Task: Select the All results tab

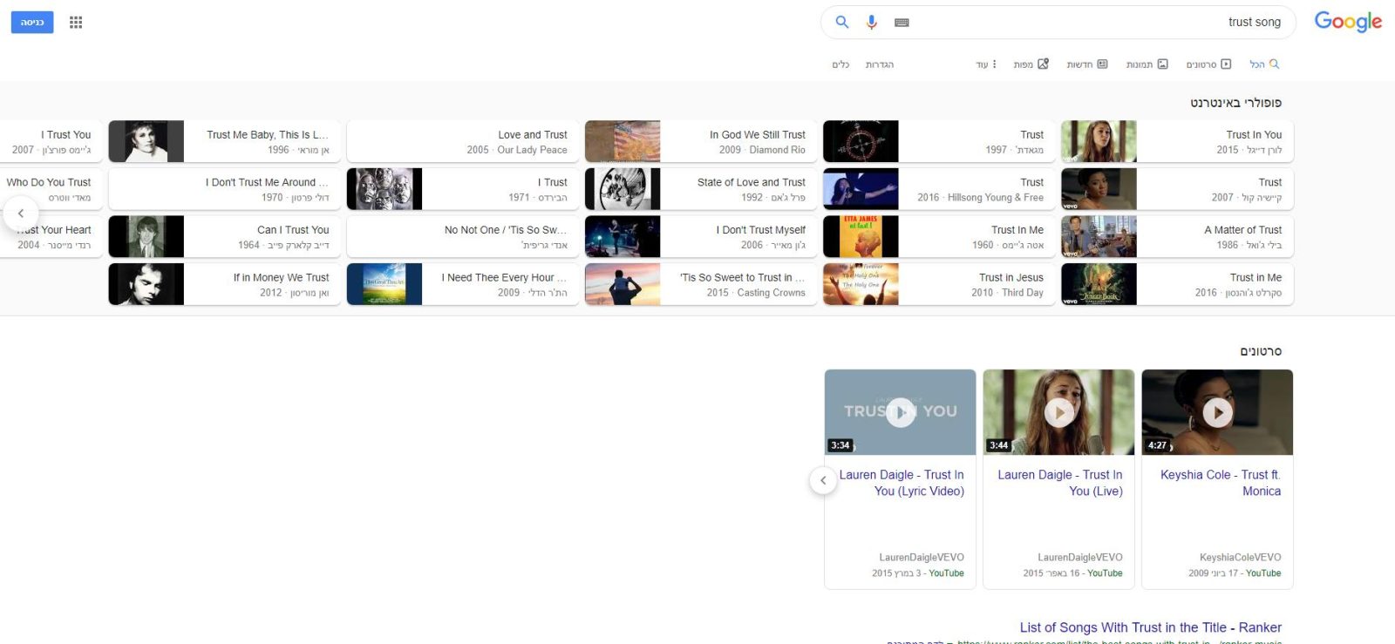Action: point(1264,64)
